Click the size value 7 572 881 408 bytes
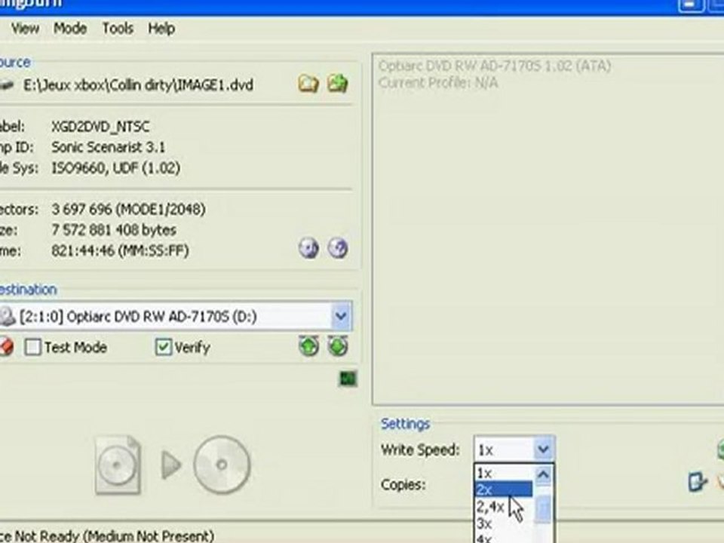This screenshot has height=543, width=724. click(114, 230)
